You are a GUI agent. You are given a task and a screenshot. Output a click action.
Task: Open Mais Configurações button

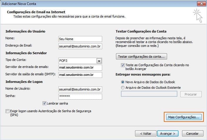(x=184, y=117)
